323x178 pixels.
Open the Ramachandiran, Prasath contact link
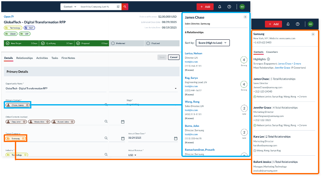[200, 150]
